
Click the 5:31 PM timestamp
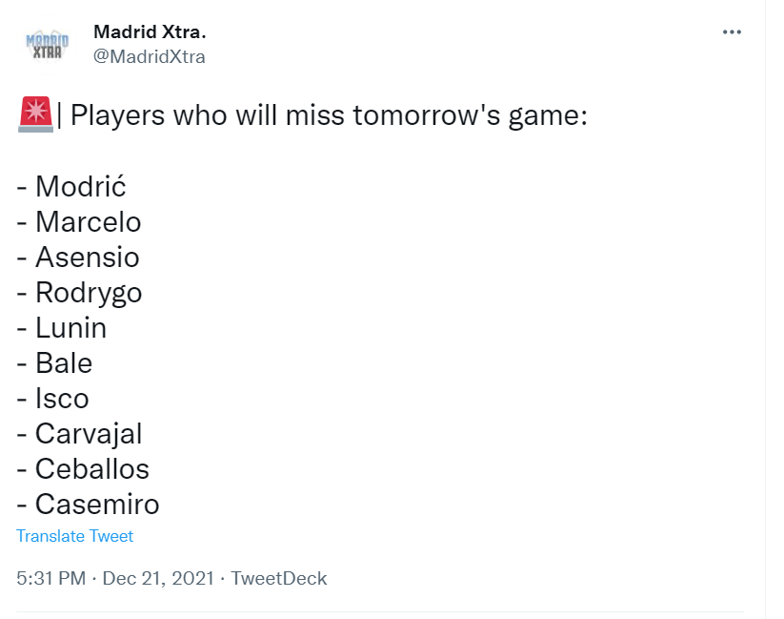click(x=51, y=578)
